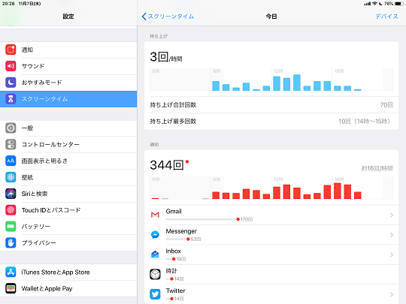The width and height of the screenshot is (406, 304).
Task: Tap the 持ち上げ合計回数 row
Action: (x=271, y=104)
